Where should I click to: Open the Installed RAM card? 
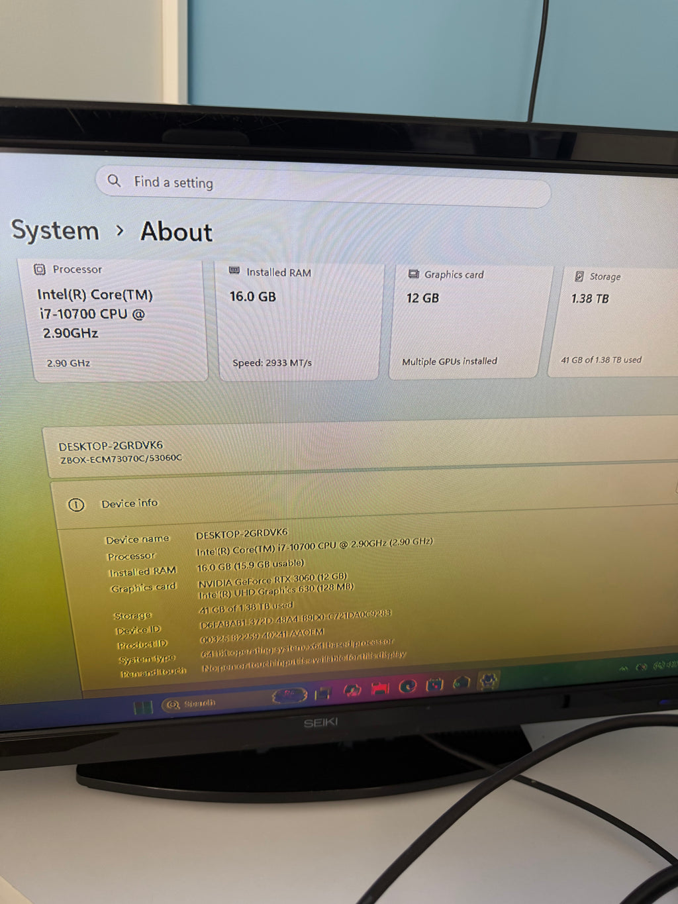299,323
